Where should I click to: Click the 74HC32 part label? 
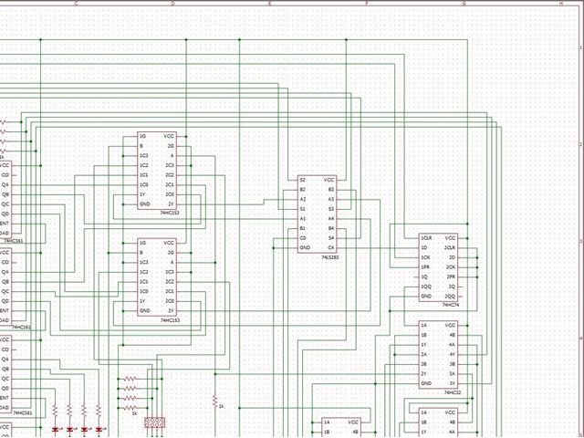click(453, 392)
